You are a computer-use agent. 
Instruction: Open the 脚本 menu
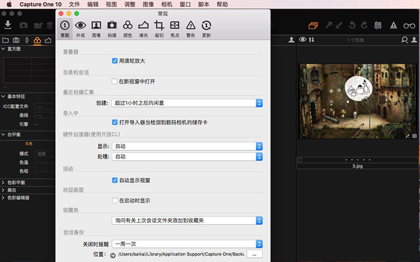point(204,4)
